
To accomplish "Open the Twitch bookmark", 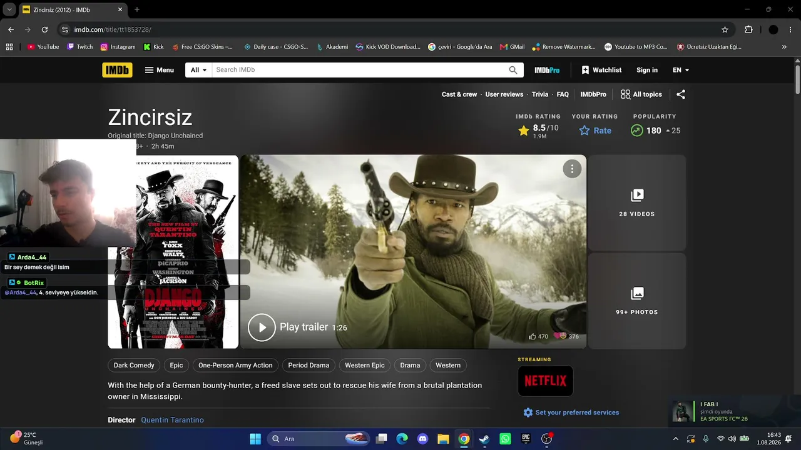I will click(x=79, y=47).
